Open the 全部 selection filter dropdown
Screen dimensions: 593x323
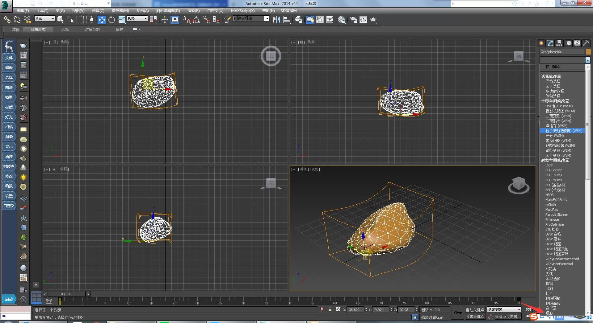[44, 18]
